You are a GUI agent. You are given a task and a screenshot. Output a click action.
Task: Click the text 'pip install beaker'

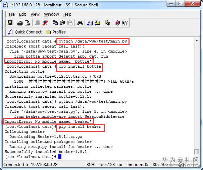pyautogui.click(x=80, y=127)
